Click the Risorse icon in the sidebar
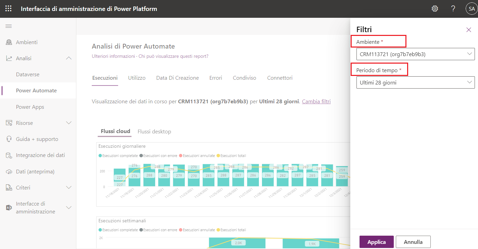Viewport: 478px width, 249px height. (9, 123)
